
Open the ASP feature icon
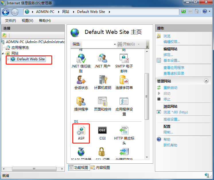coord(81,133)
